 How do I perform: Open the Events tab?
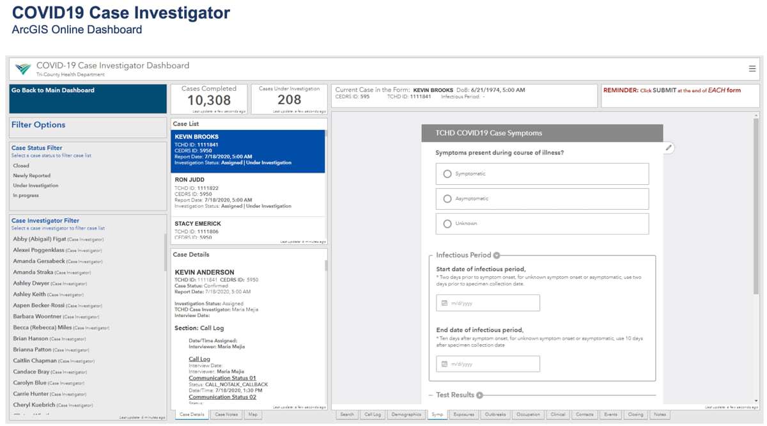point(611,414)
